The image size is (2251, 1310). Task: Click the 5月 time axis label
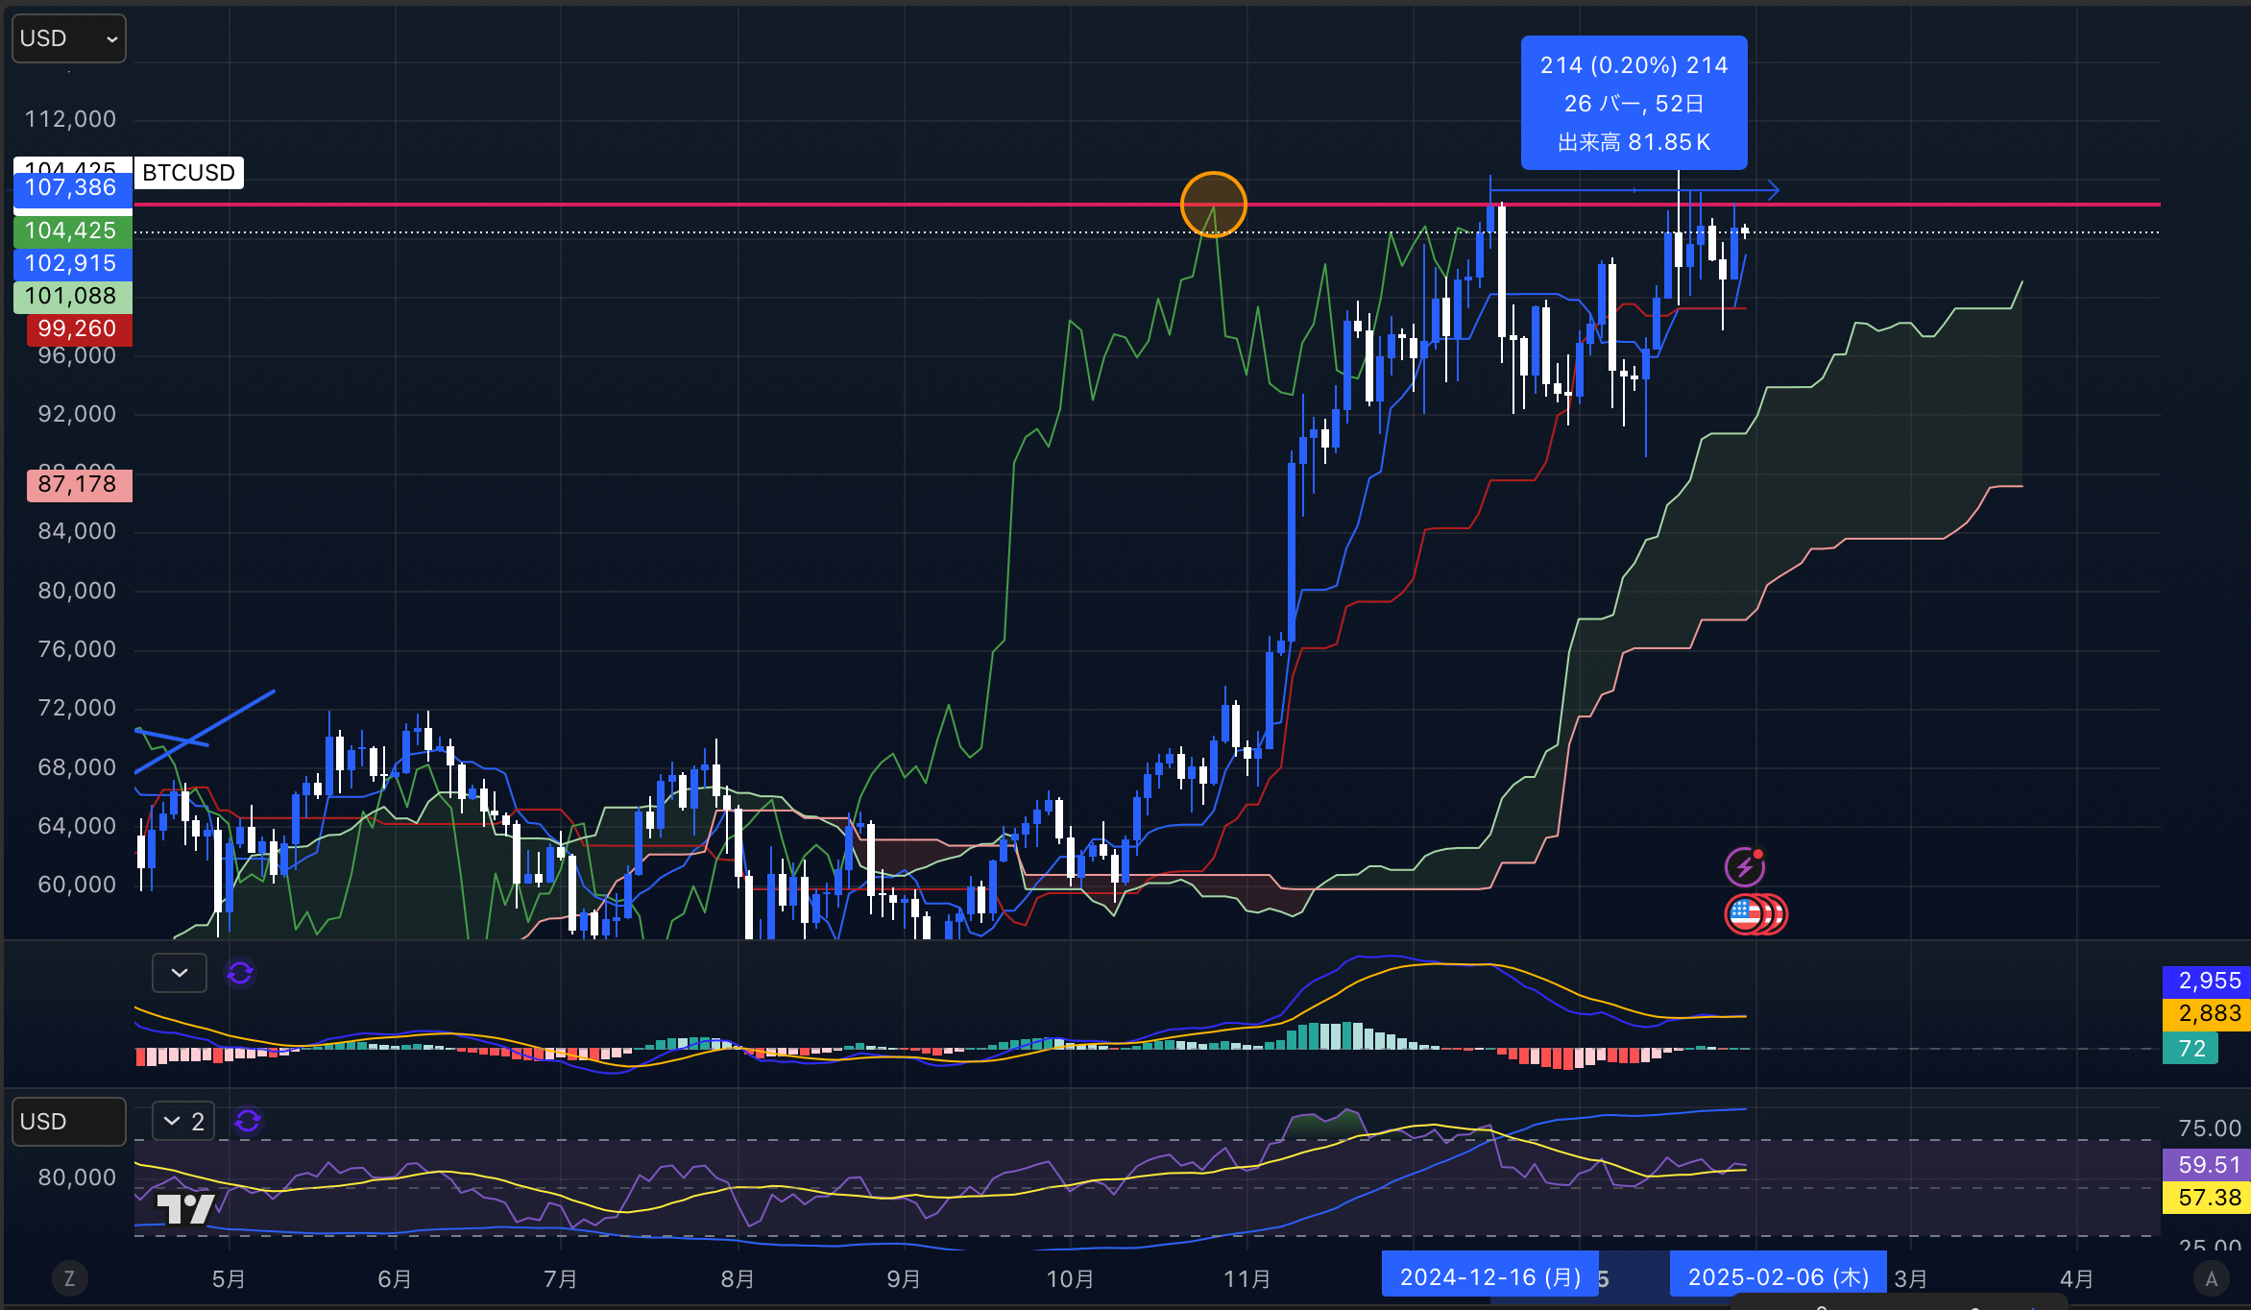pos(229,1279)
